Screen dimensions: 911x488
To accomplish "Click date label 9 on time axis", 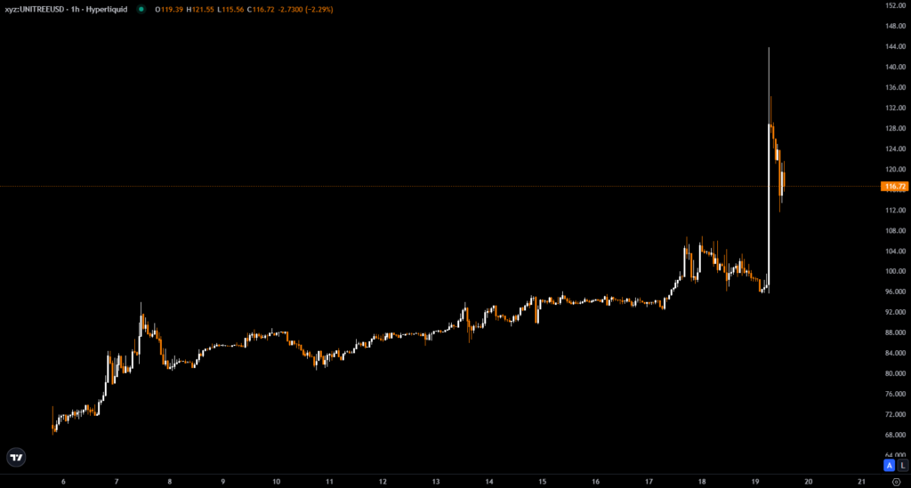I will 223,482.
